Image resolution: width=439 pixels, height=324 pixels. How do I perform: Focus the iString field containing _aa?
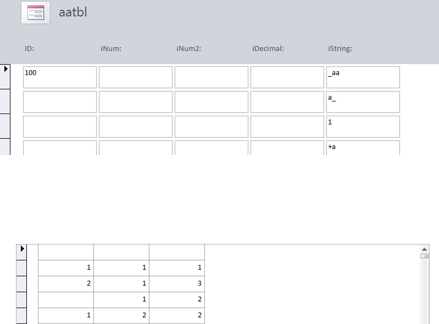pos(363,77)
